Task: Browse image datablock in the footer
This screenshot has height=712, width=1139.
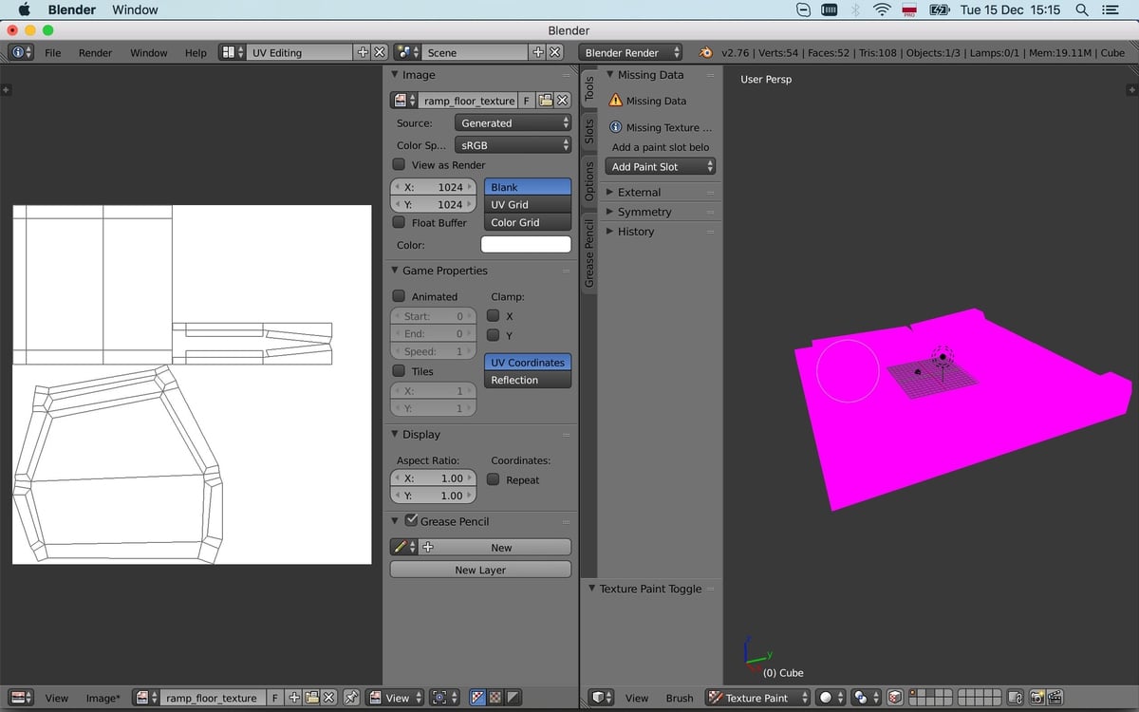Action: pyautogui.click(x=146, y=697)
